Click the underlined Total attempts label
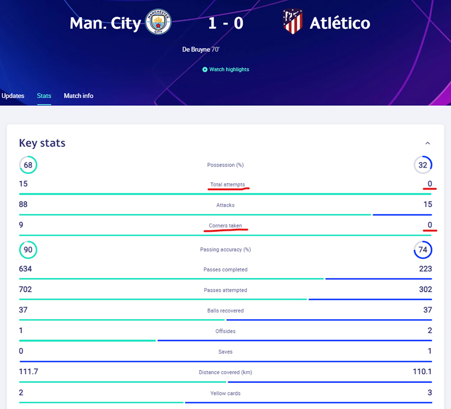Screen dimensions: 451x409 point(227,185)
